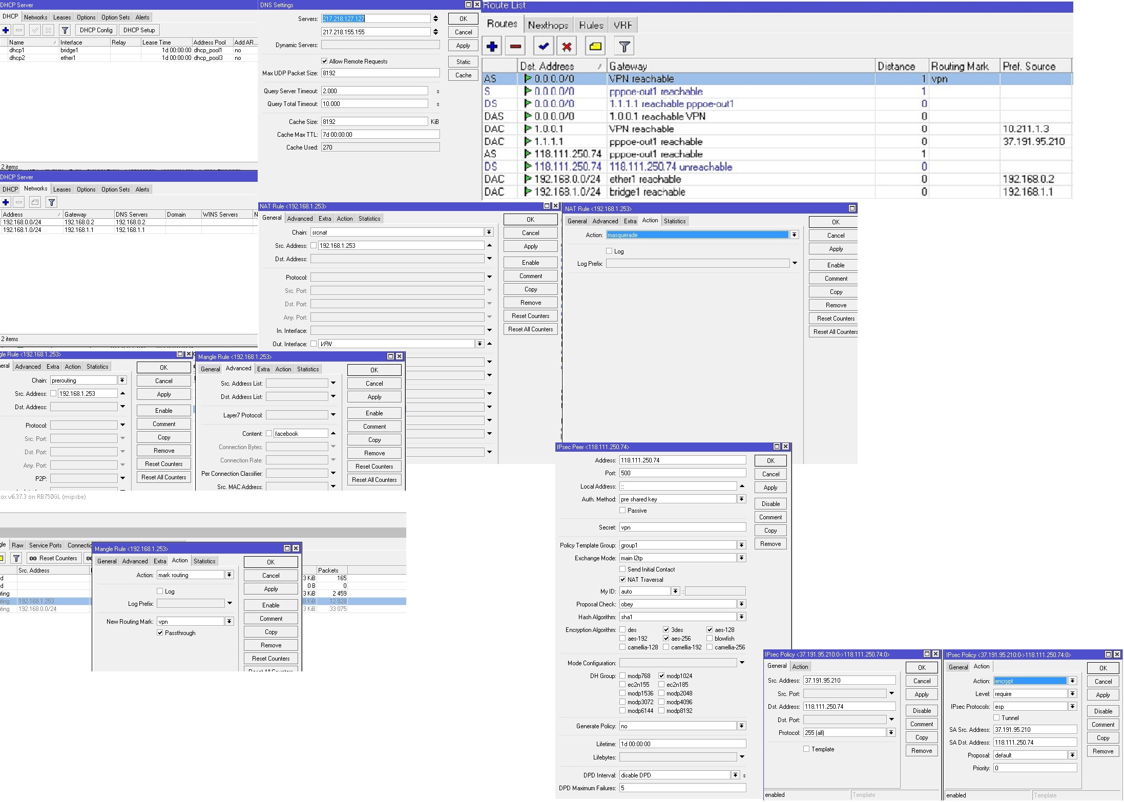Click the DHCP Config button
This screenshot has height=802, width=1124.
click(x=96, y=30)
